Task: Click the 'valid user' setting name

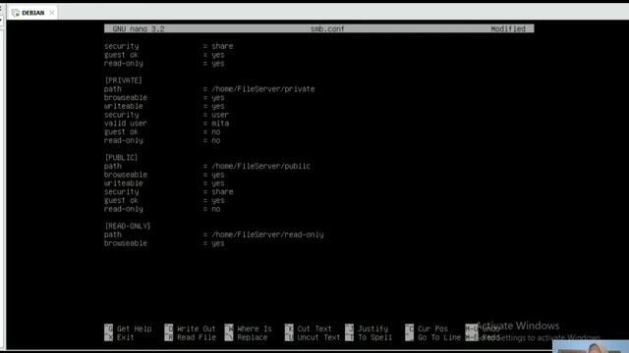Action: (126, 124)
